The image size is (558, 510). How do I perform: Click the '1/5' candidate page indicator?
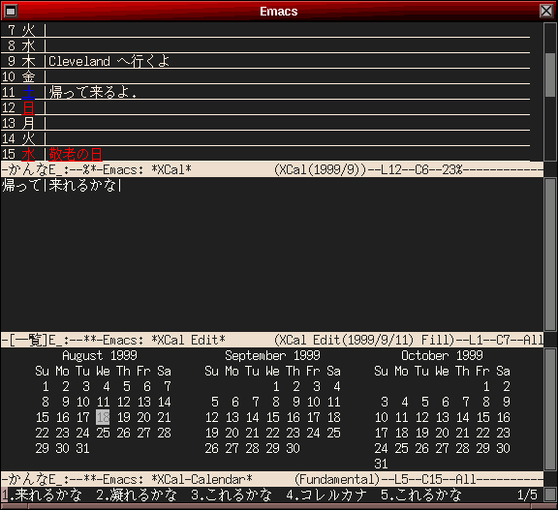click(527, 495)
